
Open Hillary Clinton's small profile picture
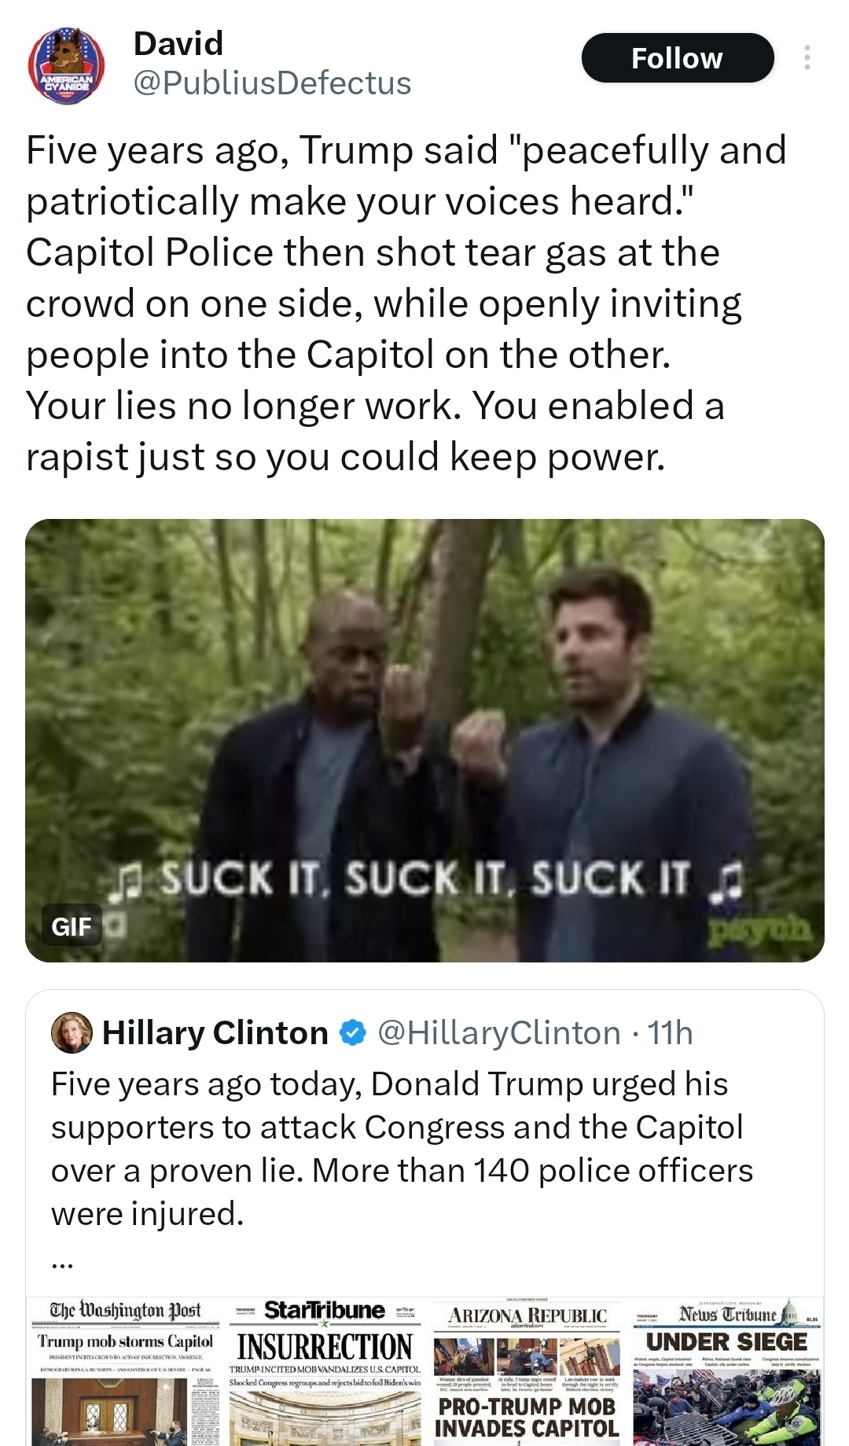[72, 1032]
